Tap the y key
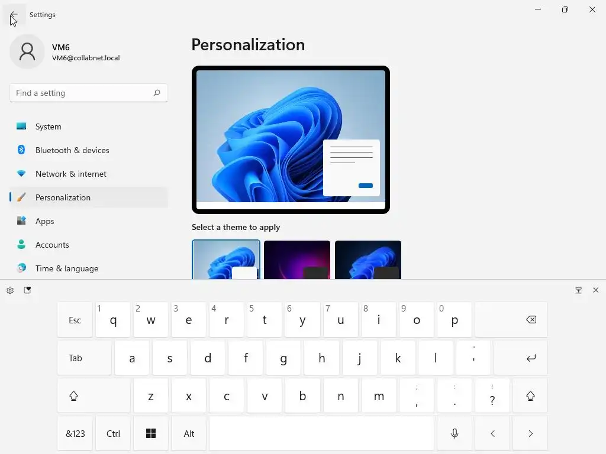Image resolution: width=606 pixels, height=454 pixels. pos(302,320)
